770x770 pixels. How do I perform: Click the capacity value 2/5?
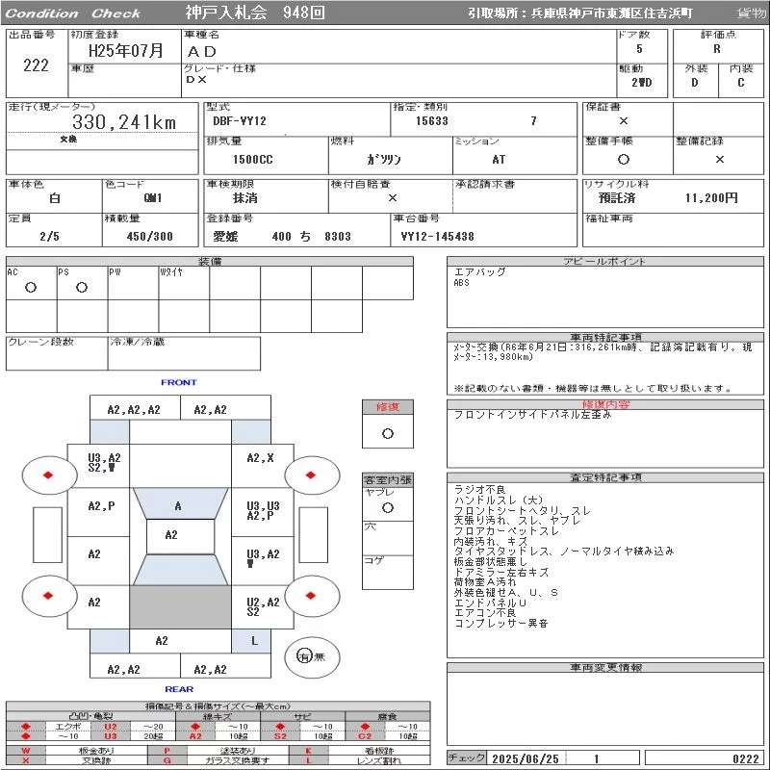(x=50, y=236)
